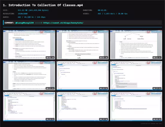This screenshot has width=165, height=127.
Task: Open the thumbnail stamped 00:17:31
Action: [29, 76]
